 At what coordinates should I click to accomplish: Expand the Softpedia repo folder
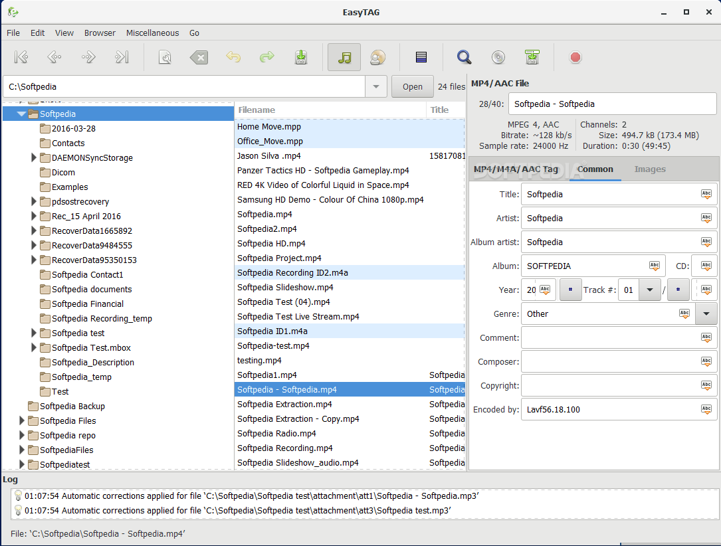click(x=22, y=435)
